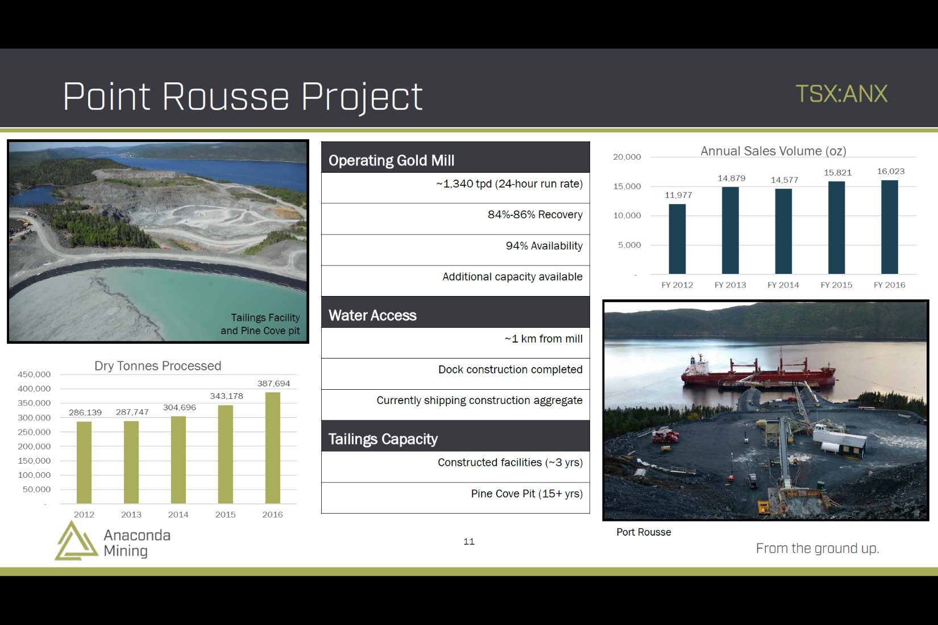The image size is (938, 625).
Task: Click the 387,694 data label
Action: pyautogui.click(x=274, y=384)
